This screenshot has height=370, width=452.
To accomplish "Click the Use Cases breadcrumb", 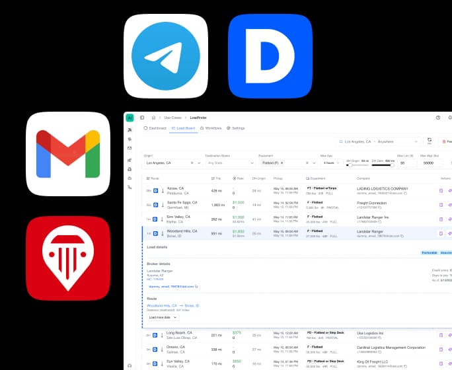I will tap(172, 118).
